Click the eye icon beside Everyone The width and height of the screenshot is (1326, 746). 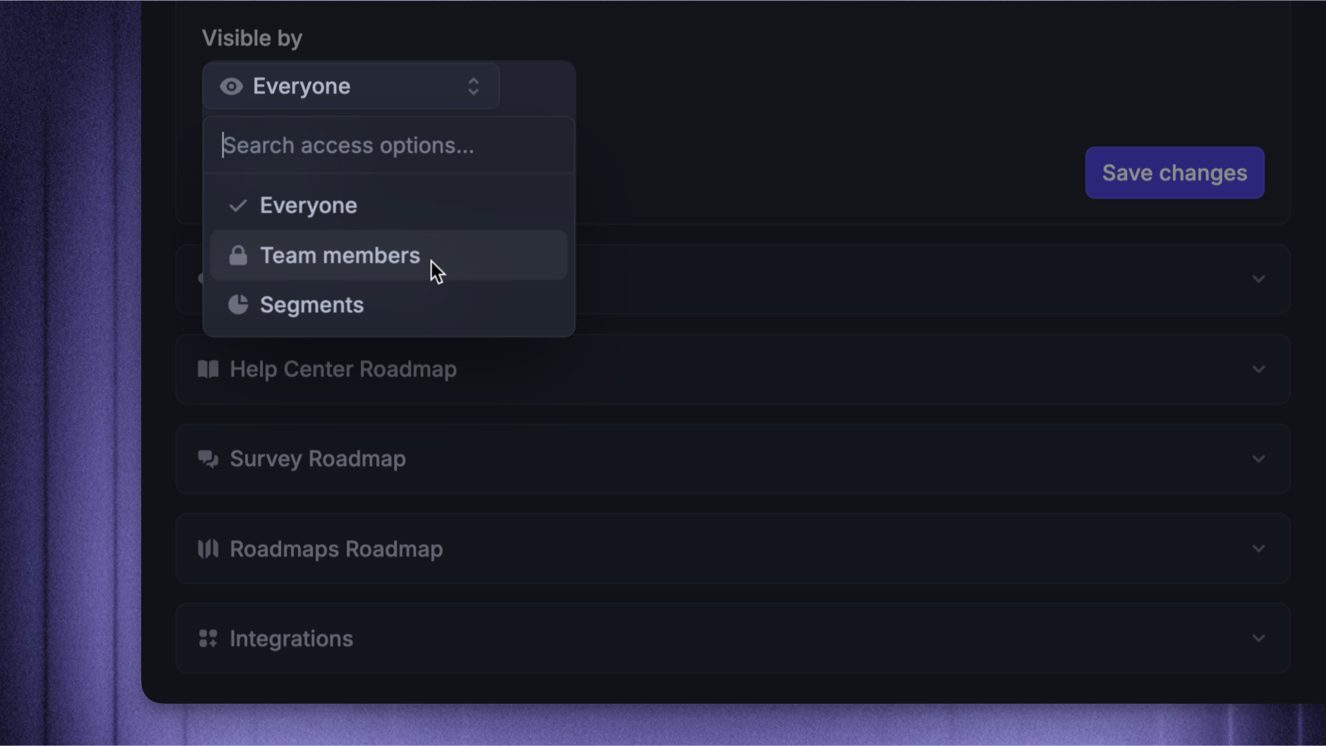pyautogui.click(x=231, y=86)
